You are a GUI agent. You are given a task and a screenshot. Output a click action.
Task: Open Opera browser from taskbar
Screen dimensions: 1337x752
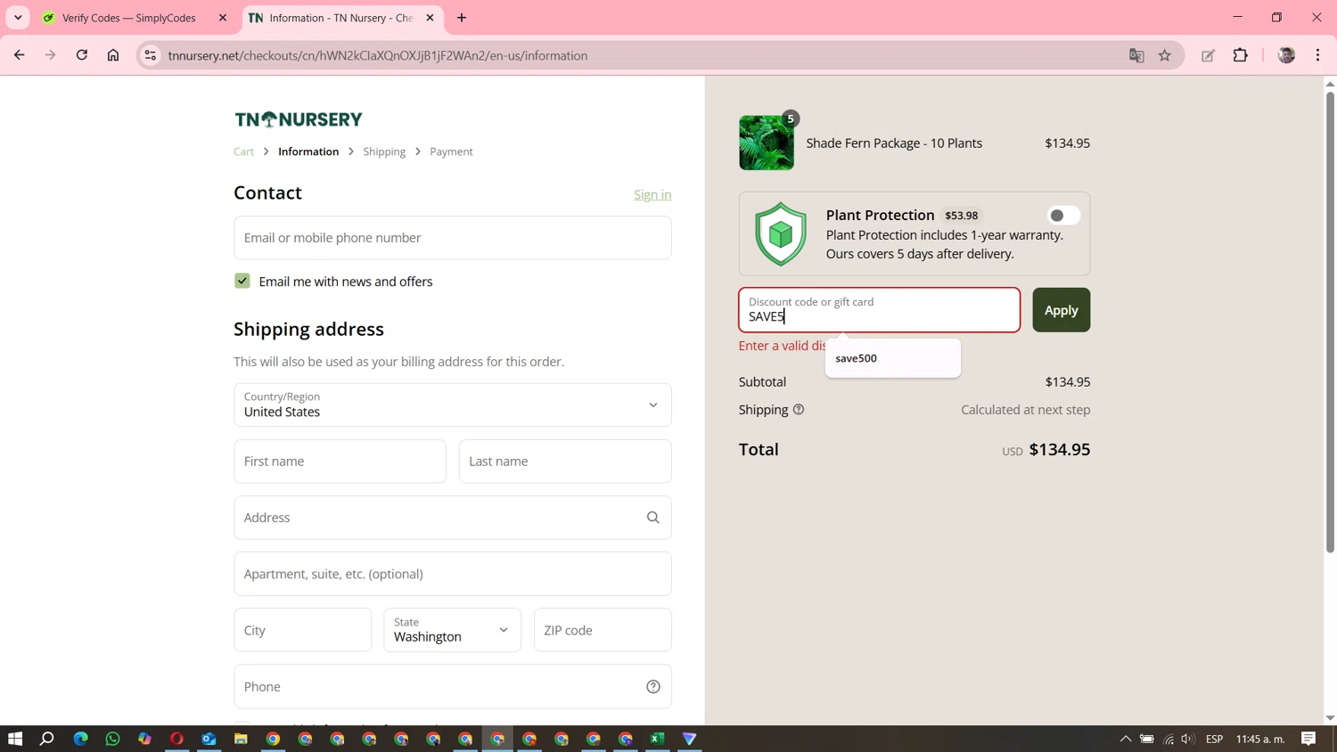point(176,739)
